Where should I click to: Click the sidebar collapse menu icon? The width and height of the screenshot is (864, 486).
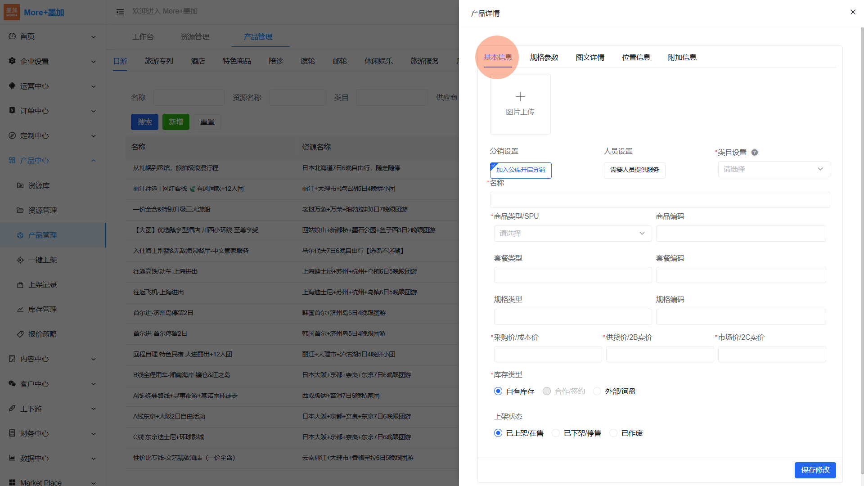point(120,12)
